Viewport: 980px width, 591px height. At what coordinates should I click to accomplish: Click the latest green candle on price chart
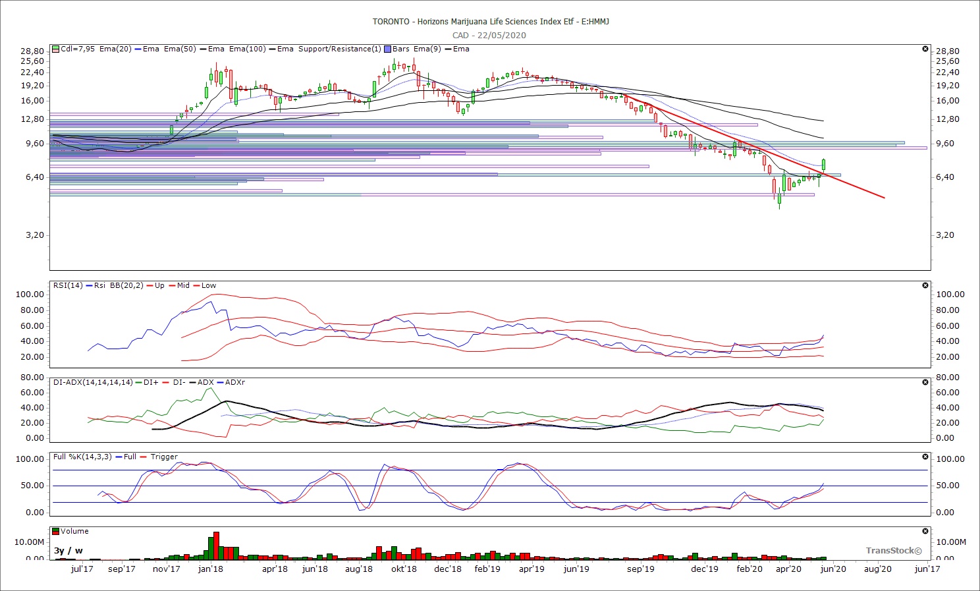(x=823, y=165)
